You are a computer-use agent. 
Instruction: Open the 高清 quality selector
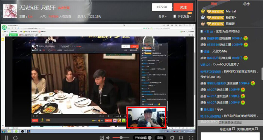(x=160, y=138)
